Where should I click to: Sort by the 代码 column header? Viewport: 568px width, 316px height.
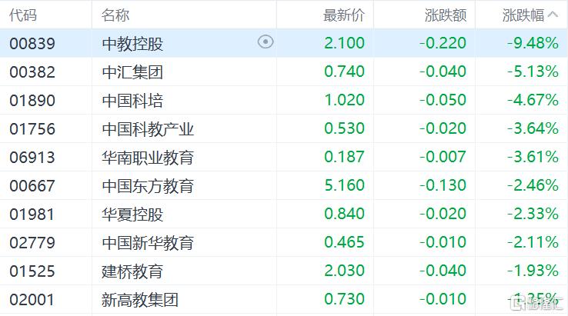(23, 15)
